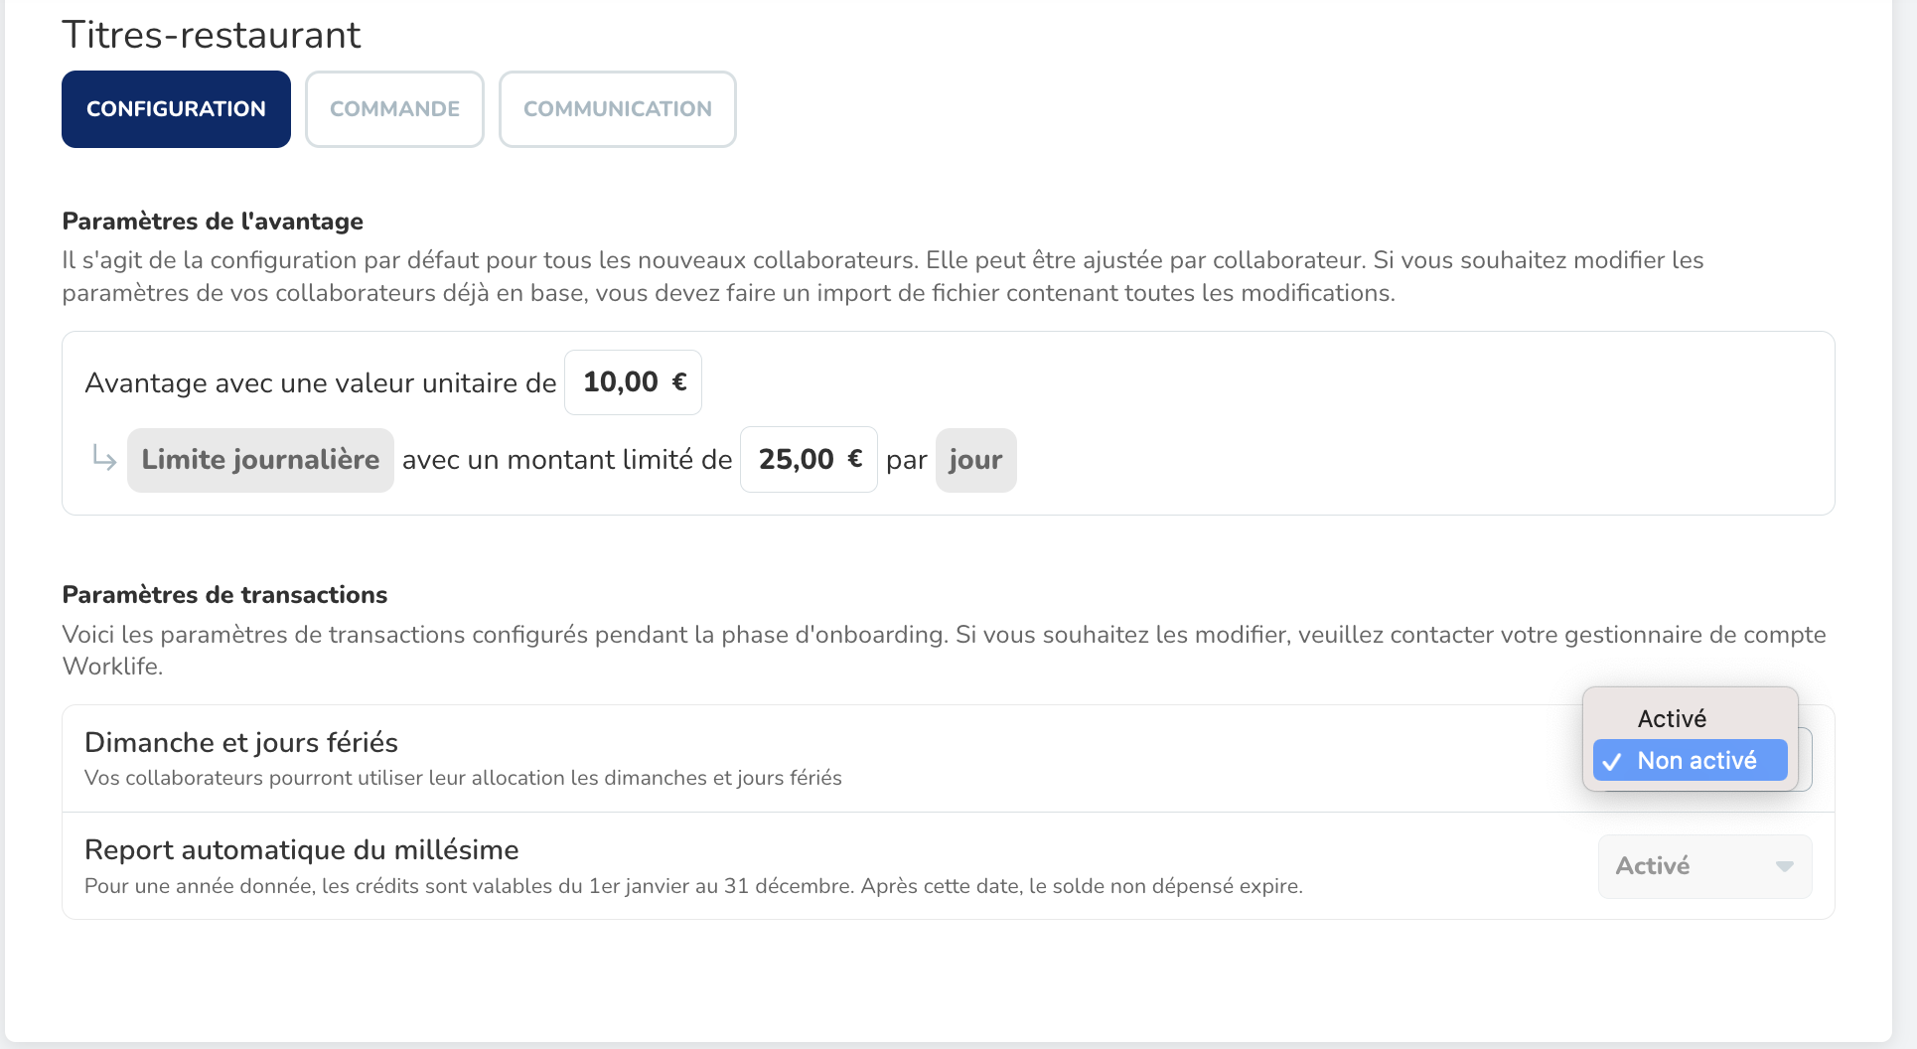The width and height of the screenshot is (1917, 1049).
Task: Click the default configuration description paragraph
Action: click(882, 276)
